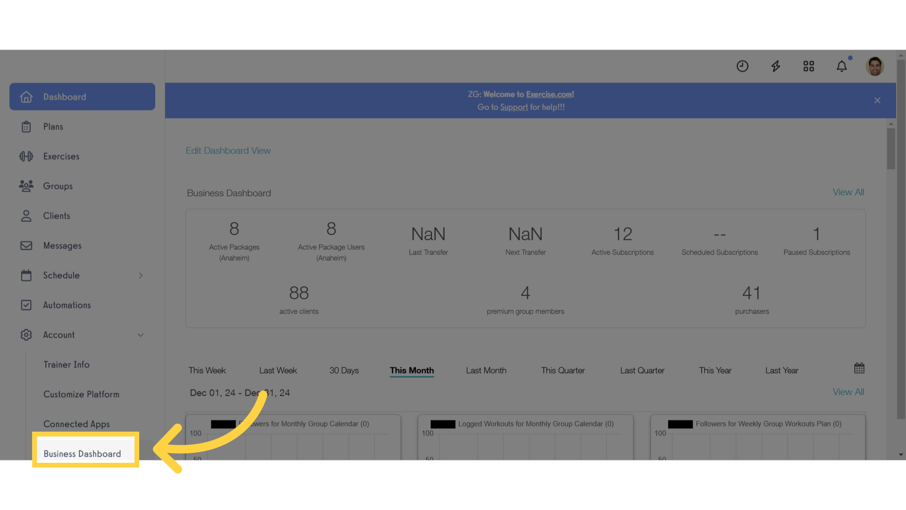Click the user profile avatar icon
Image resolution: width=906 pixels, height=510 pixels.
(x=875, y=67)
